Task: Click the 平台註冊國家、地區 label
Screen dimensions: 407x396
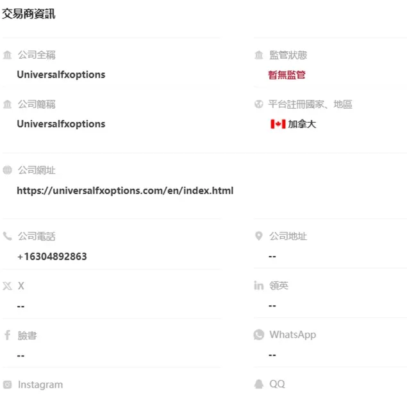Action: tap(310, 104)
